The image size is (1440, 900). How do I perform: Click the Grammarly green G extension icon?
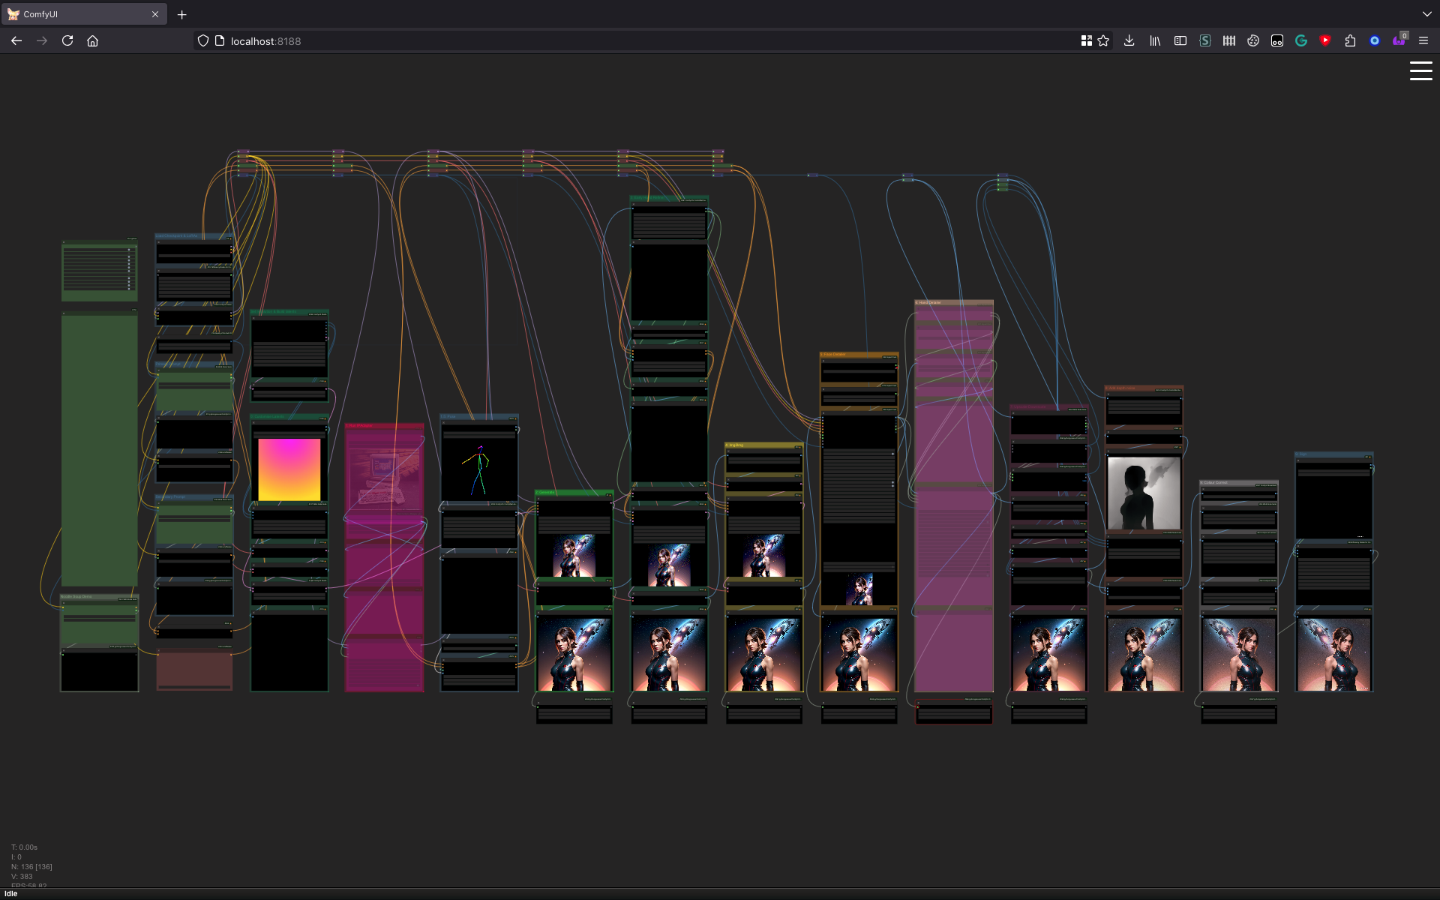1301,41
